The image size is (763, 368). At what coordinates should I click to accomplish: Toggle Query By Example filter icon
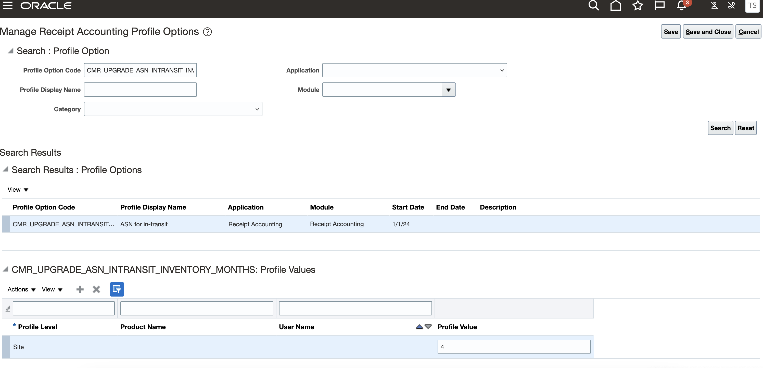point(117,289)
